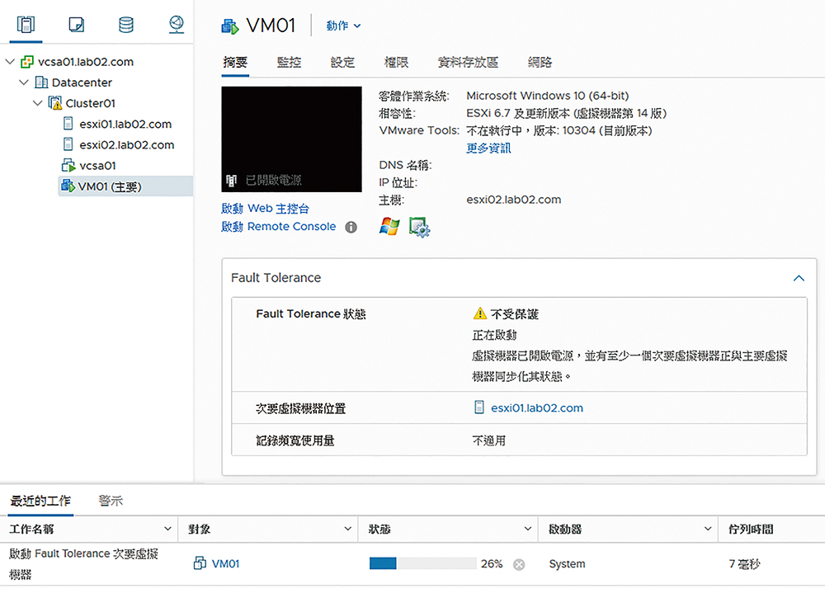825x598 pixels.
Task: Cancel the Fault Tolerance task in progress
Action: click(519, 564)
